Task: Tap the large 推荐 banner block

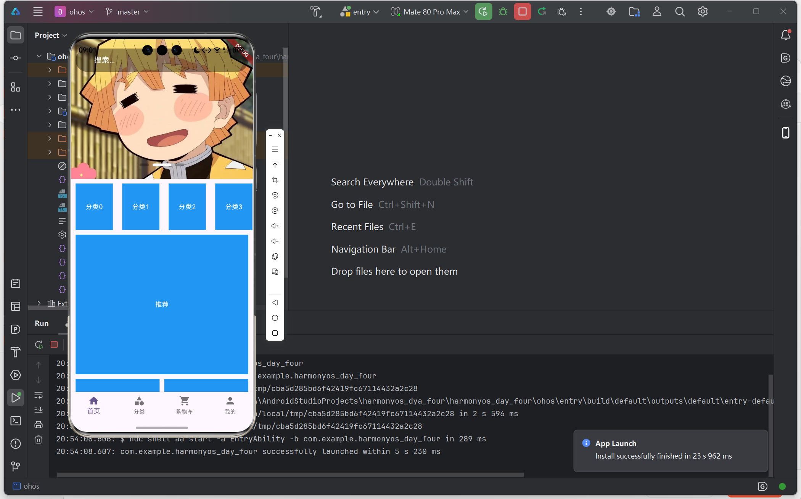Action: coord(162,304)
